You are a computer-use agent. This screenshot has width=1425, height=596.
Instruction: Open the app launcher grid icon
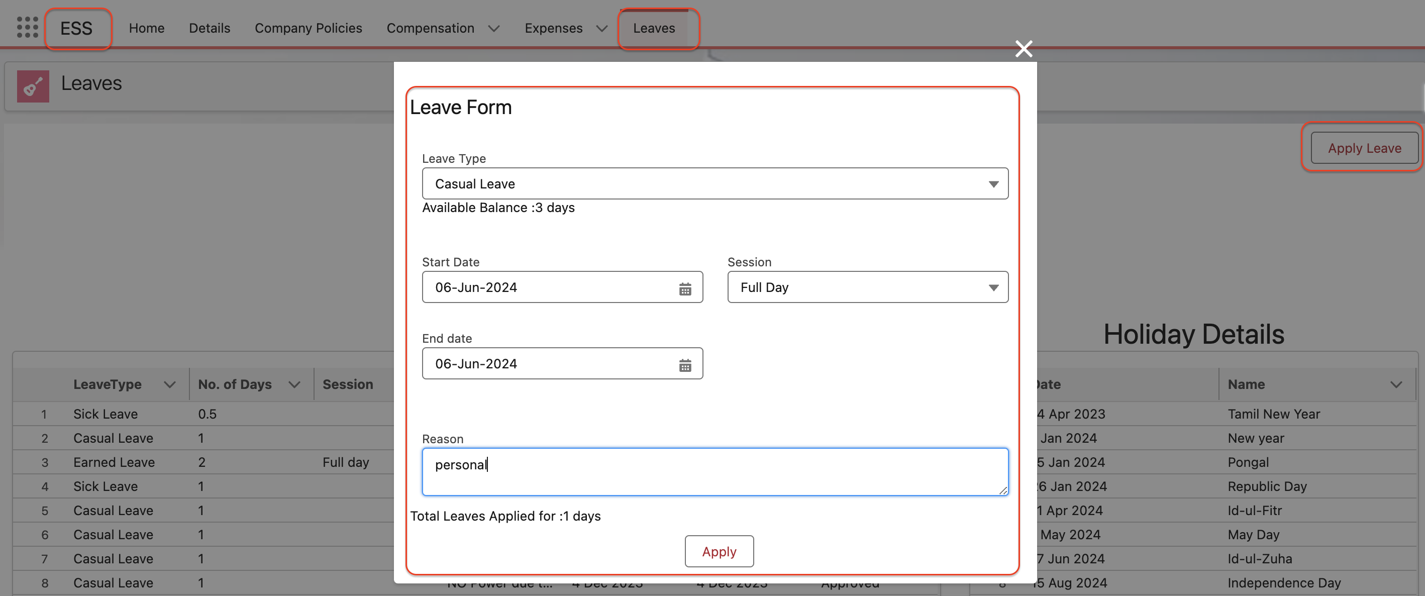tap(27, 27)
